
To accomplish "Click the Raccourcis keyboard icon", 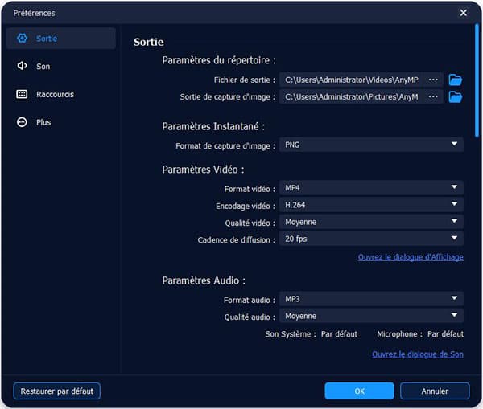I will pos(22,94).
